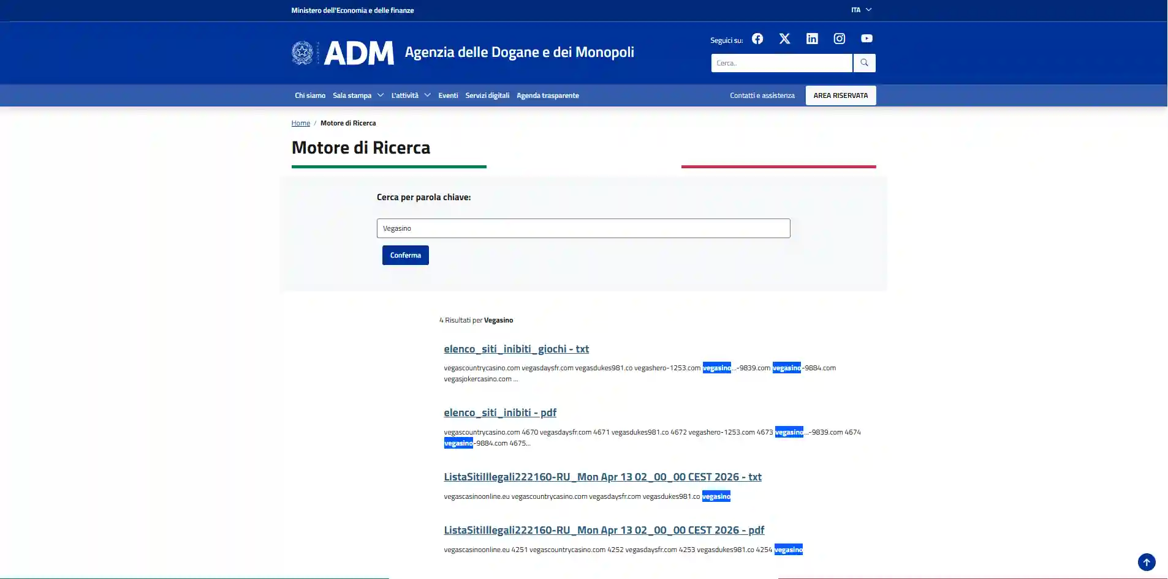The width and height of the screenshot is (1168, 579).
Task: Click the ADM logo emblem
Action: pos(302,53)
